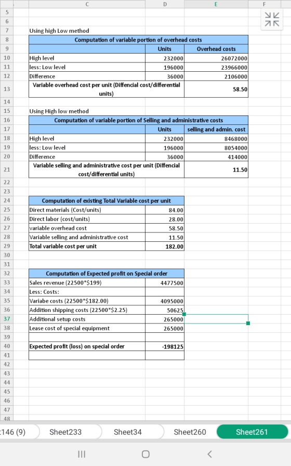Screen dimensions: 291x466
Task: Select units value 232000 in row 10
Action: [165, 58]
